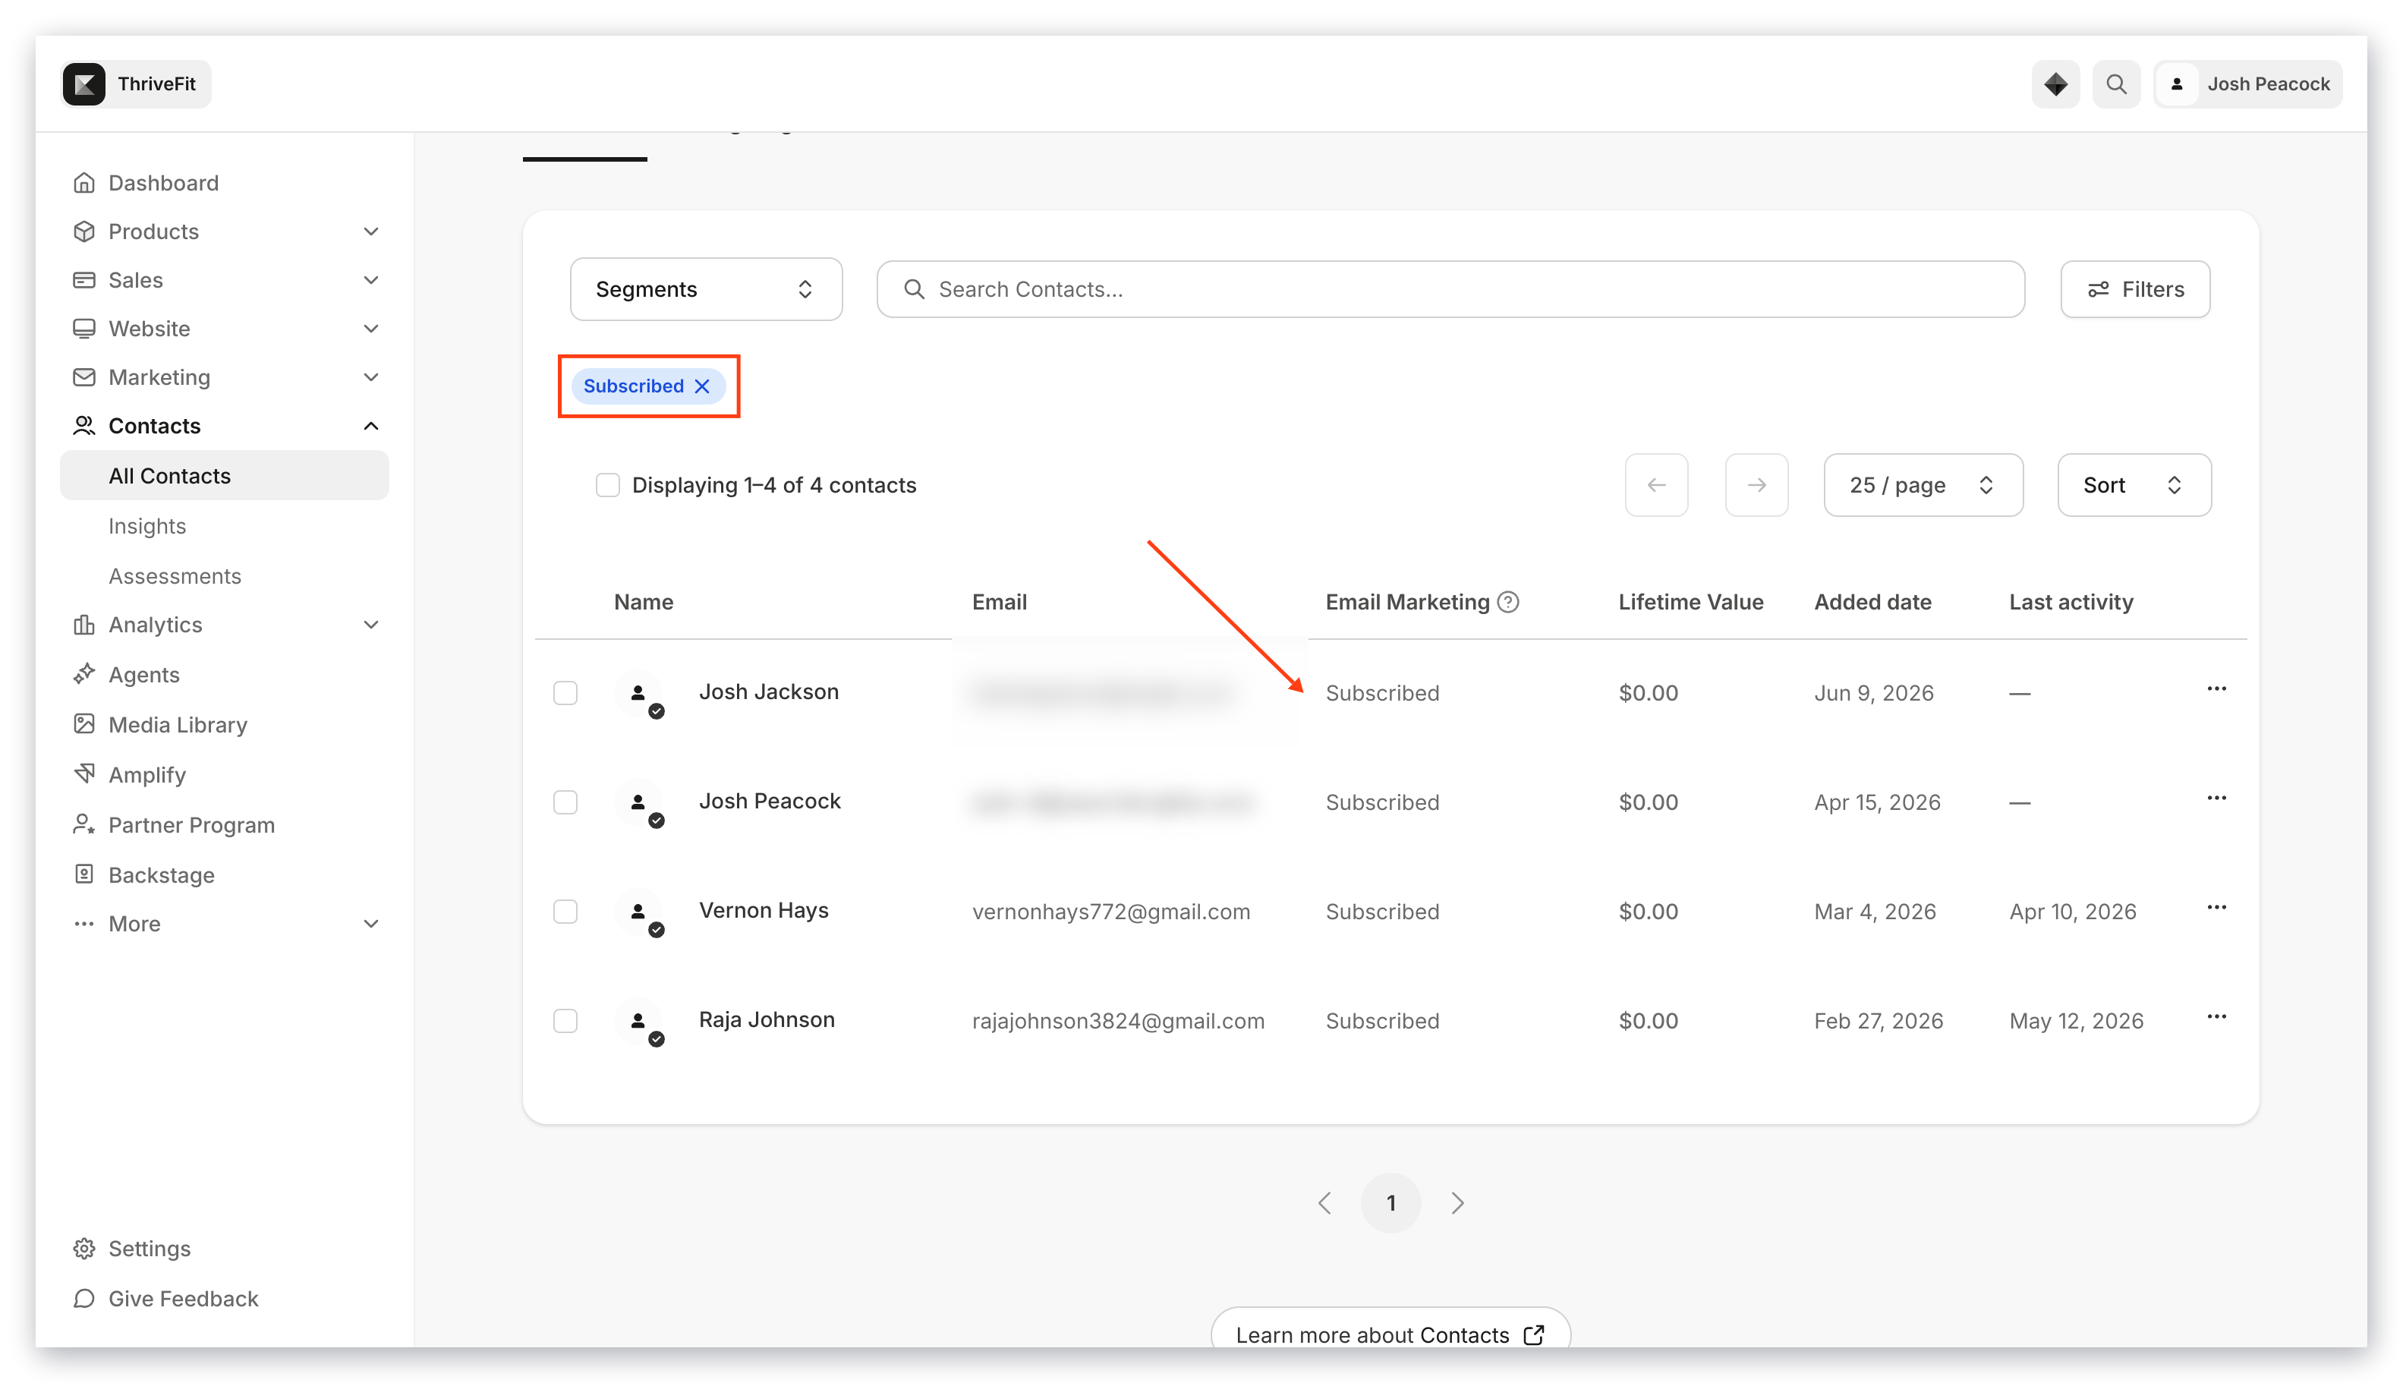2403x1383 pixels.
Task: Select checkbox for Josh Peacock row
Action: pos(565,802)
